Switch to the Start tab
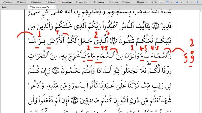This screenshot has height=113, width=202. [x=3, y=7]
